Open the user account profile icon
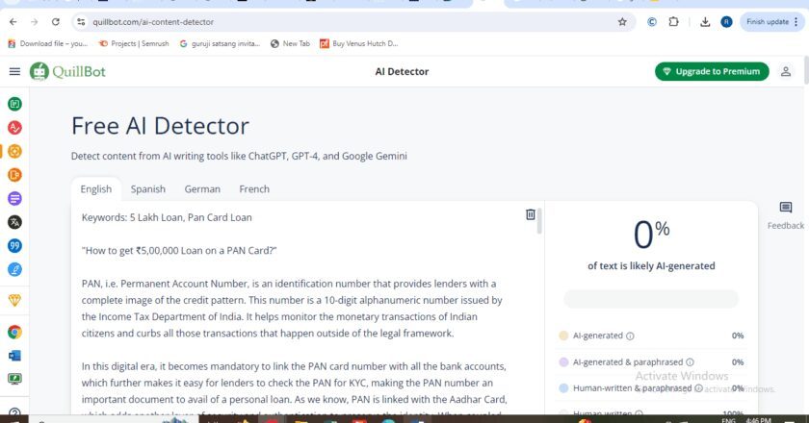Image resolution: width=809 pixels, height=423 pixels. [785, 71]
